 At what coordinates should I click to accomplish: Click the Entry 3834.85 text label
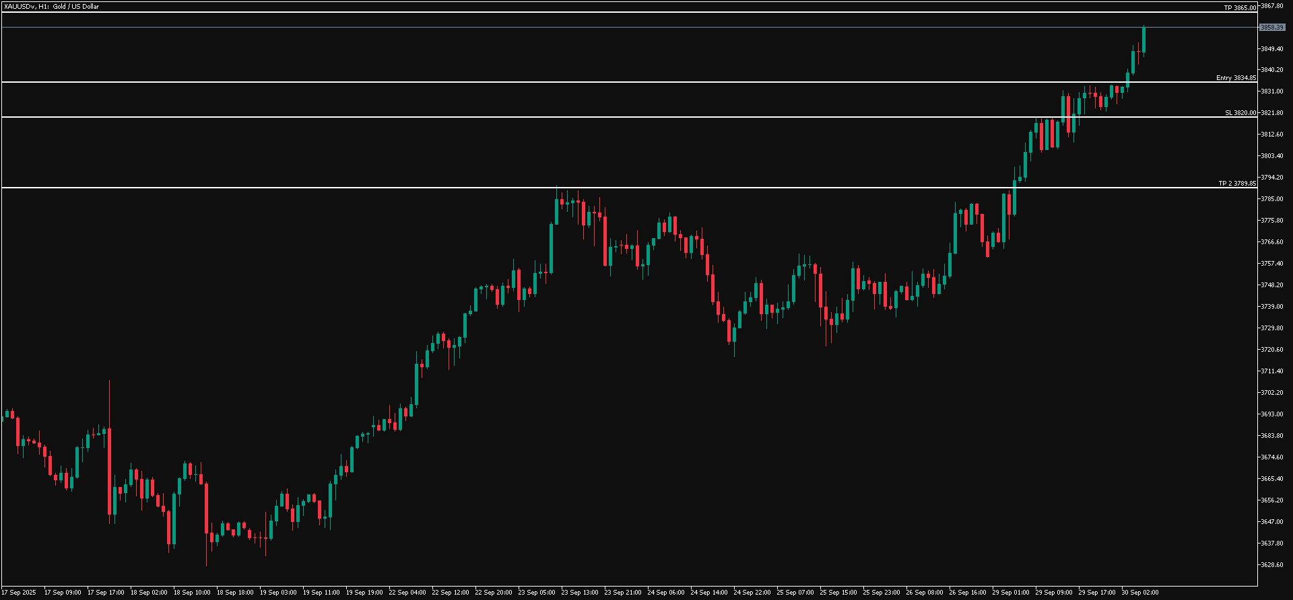click(x=1236, y=78)
